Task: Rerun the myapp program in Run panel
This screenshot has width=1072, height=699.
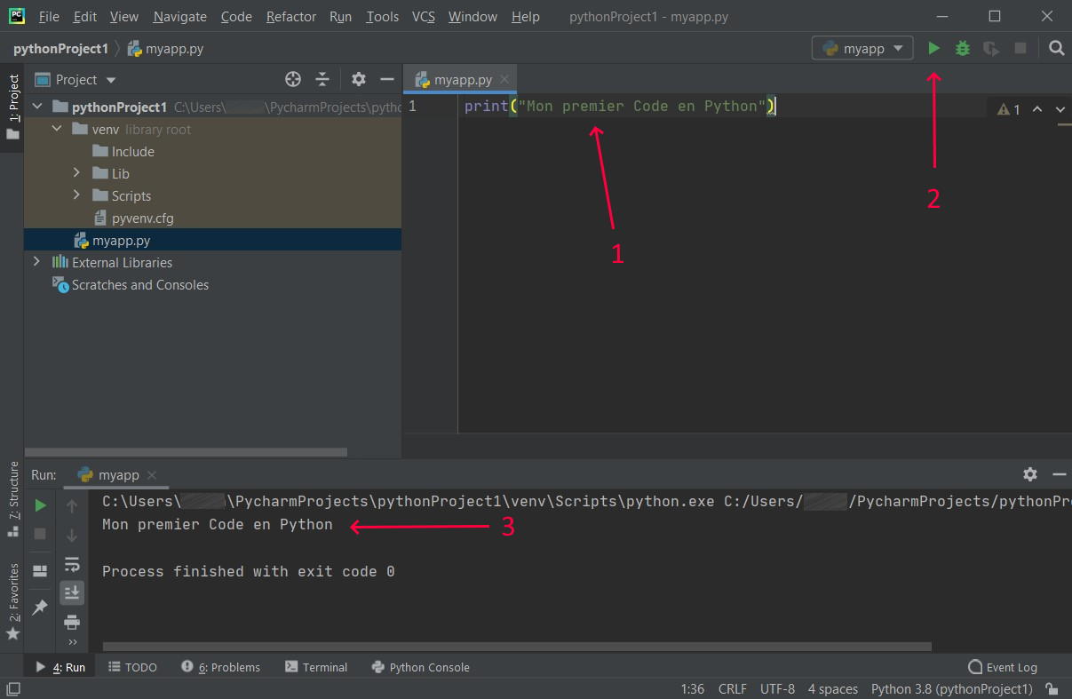Action: click(x=39, y=504)
